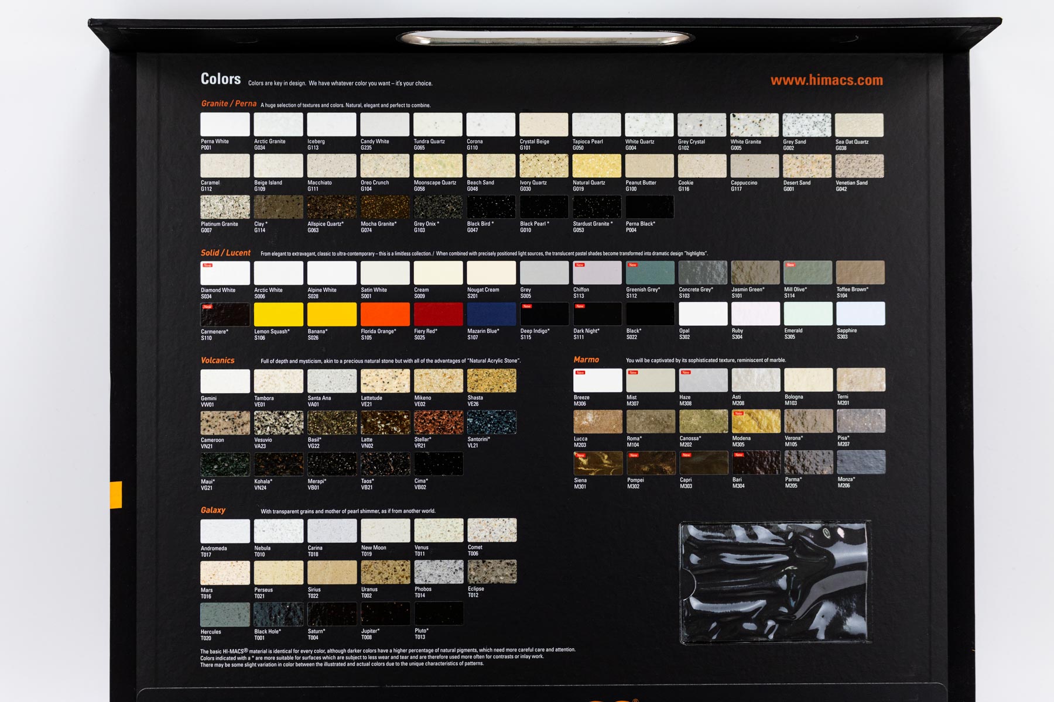Select the Stellar VR21 volcanic swatch
This screenshot has width=1054, height=702.
[439, 422]
